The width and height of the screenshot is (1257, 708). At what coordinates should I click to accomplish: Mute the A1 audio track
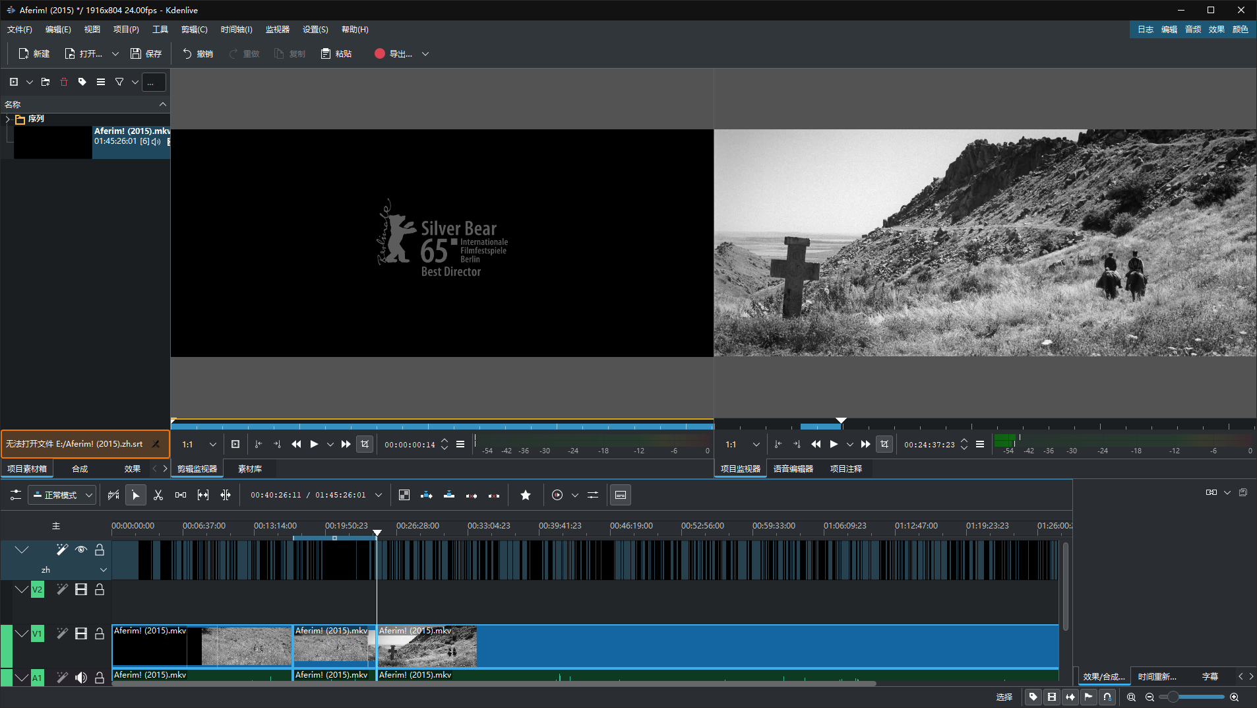(81, 678)
